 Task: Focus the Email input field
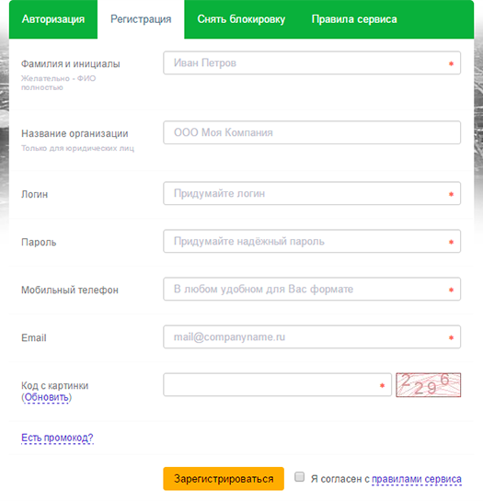click(312, 336)
